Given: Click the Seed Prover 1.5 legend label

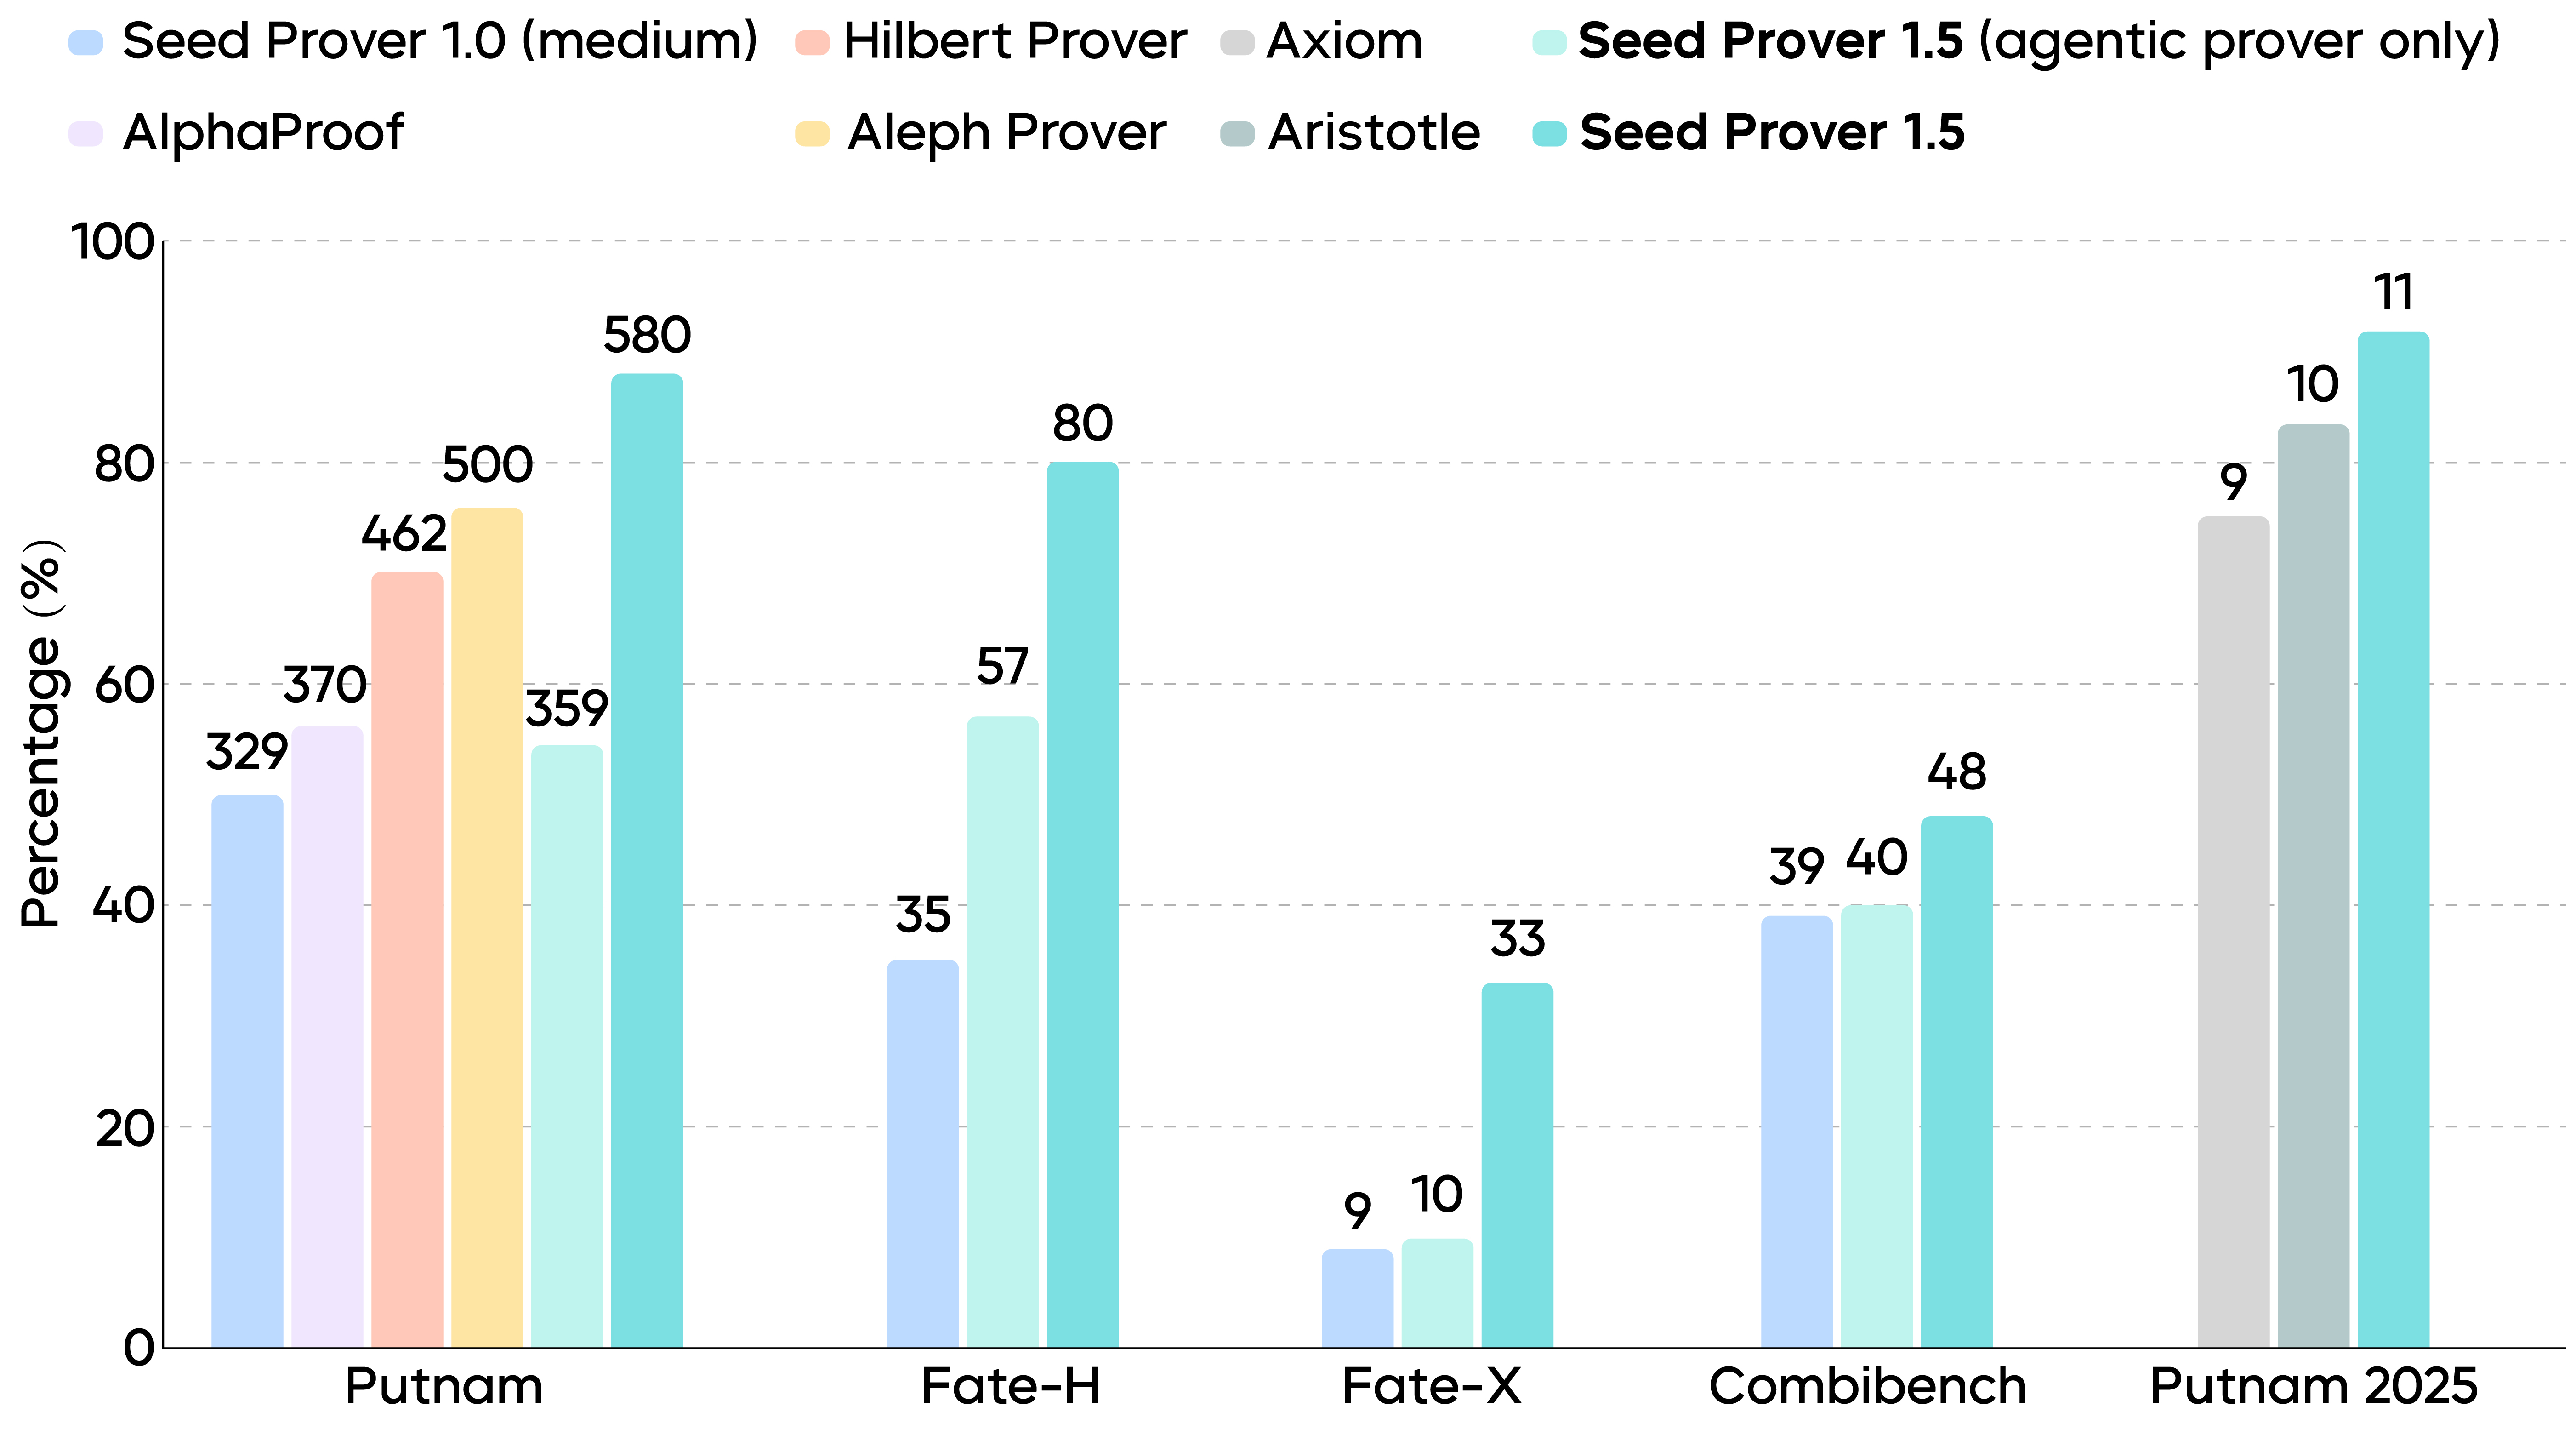Looking at the screenshot, I should [1772, 133].
